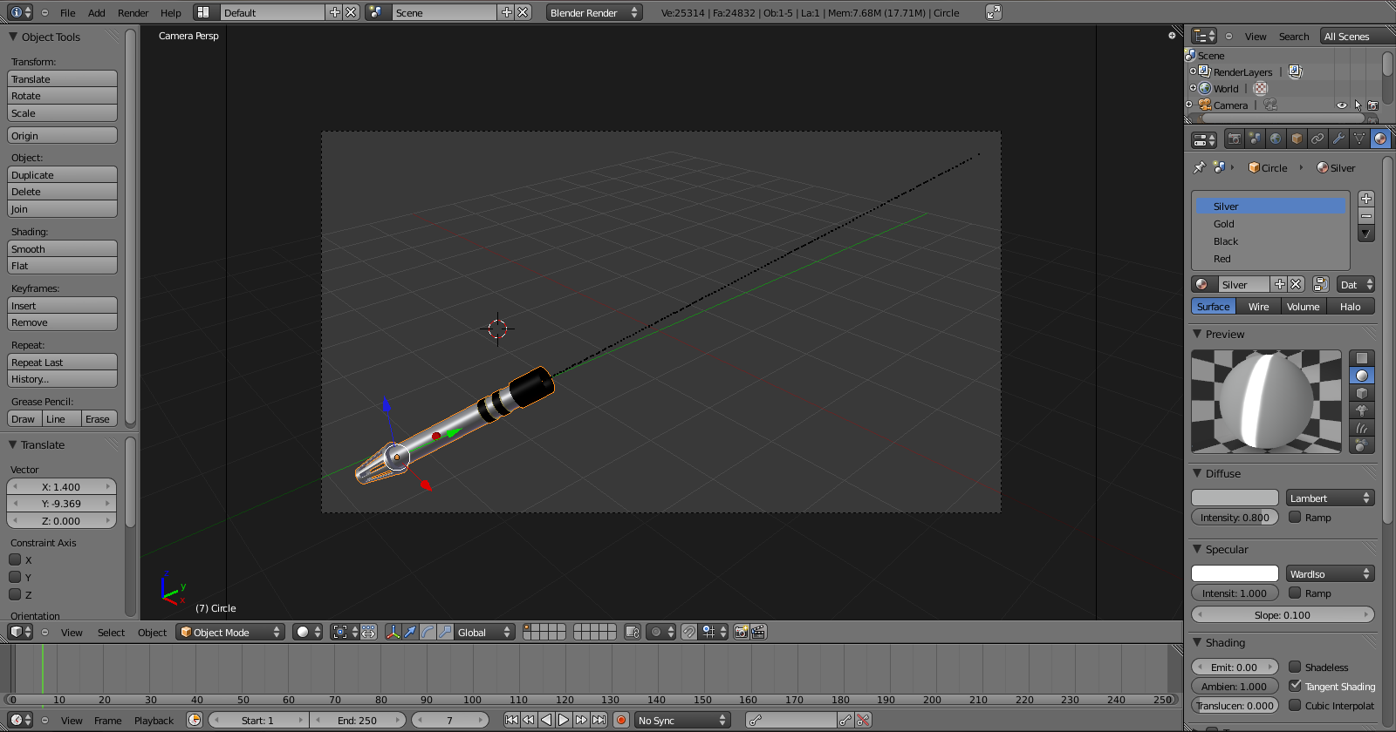Check the X constraint axis box
This screenshot has height=732, width=1396.
pos(15,559)
